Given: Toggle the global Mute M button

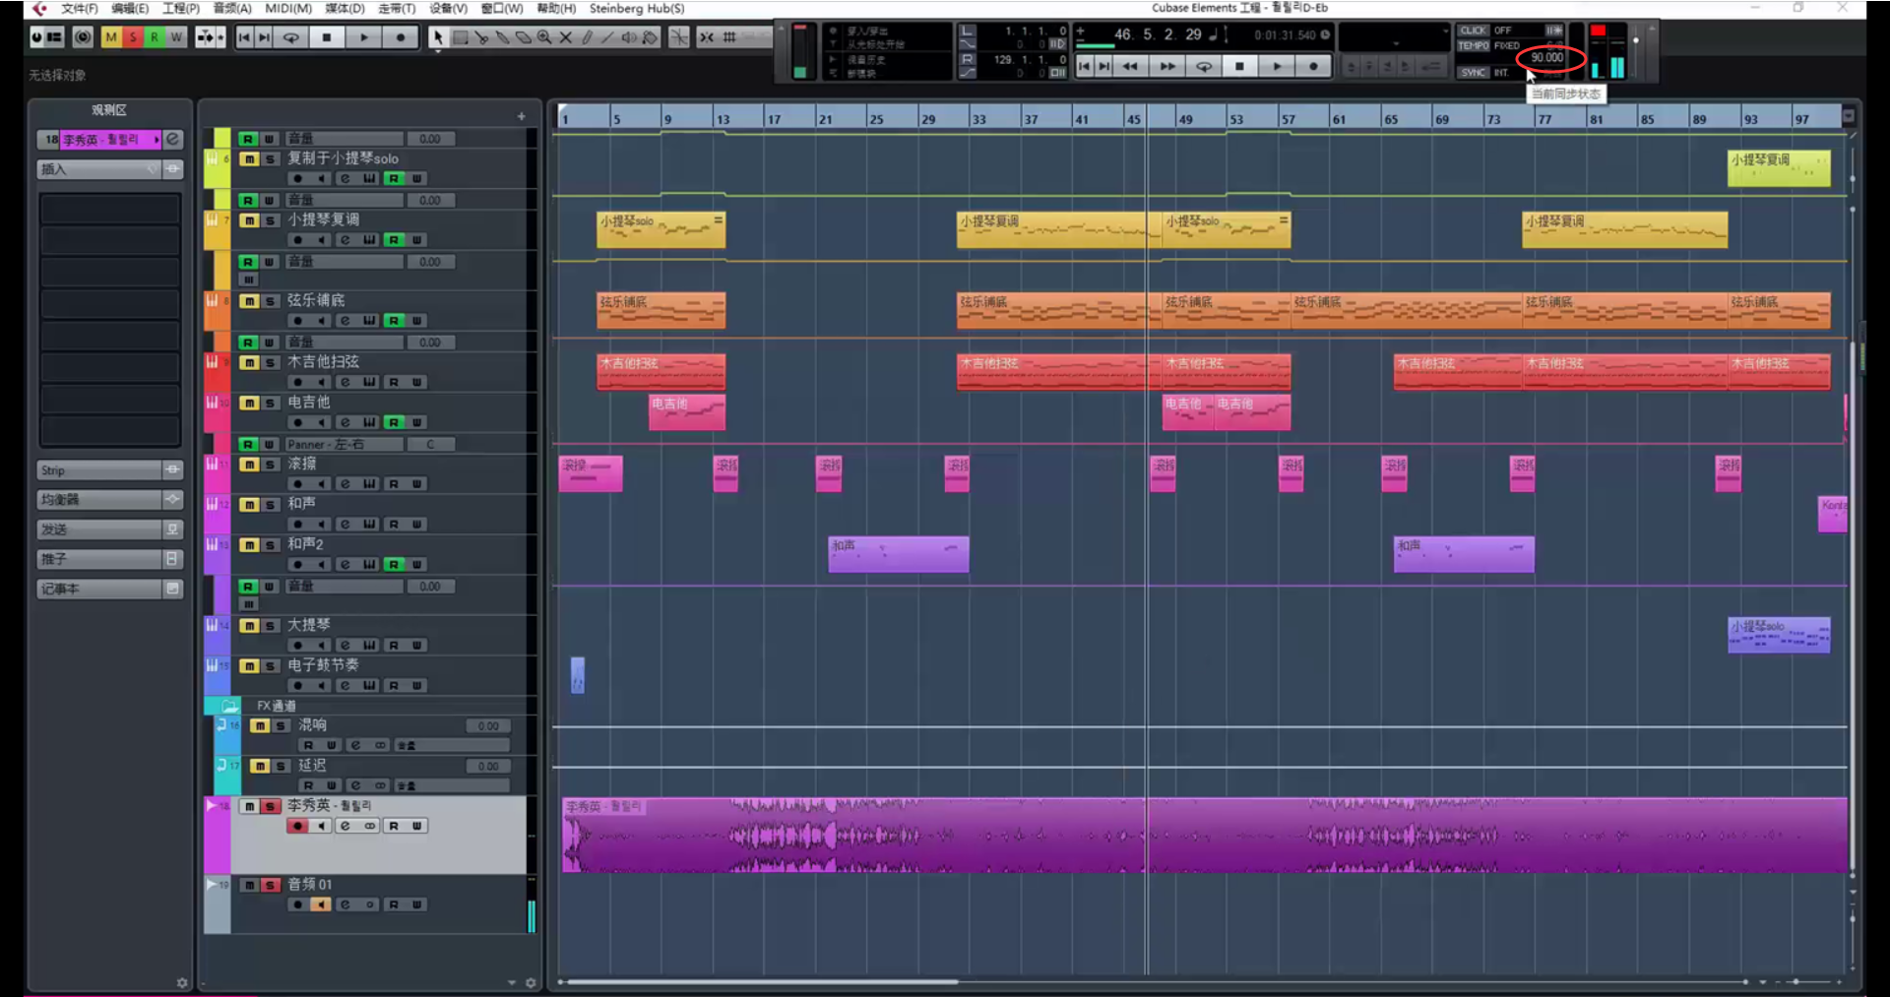Looking at the screenshot, I should (111, 37).
